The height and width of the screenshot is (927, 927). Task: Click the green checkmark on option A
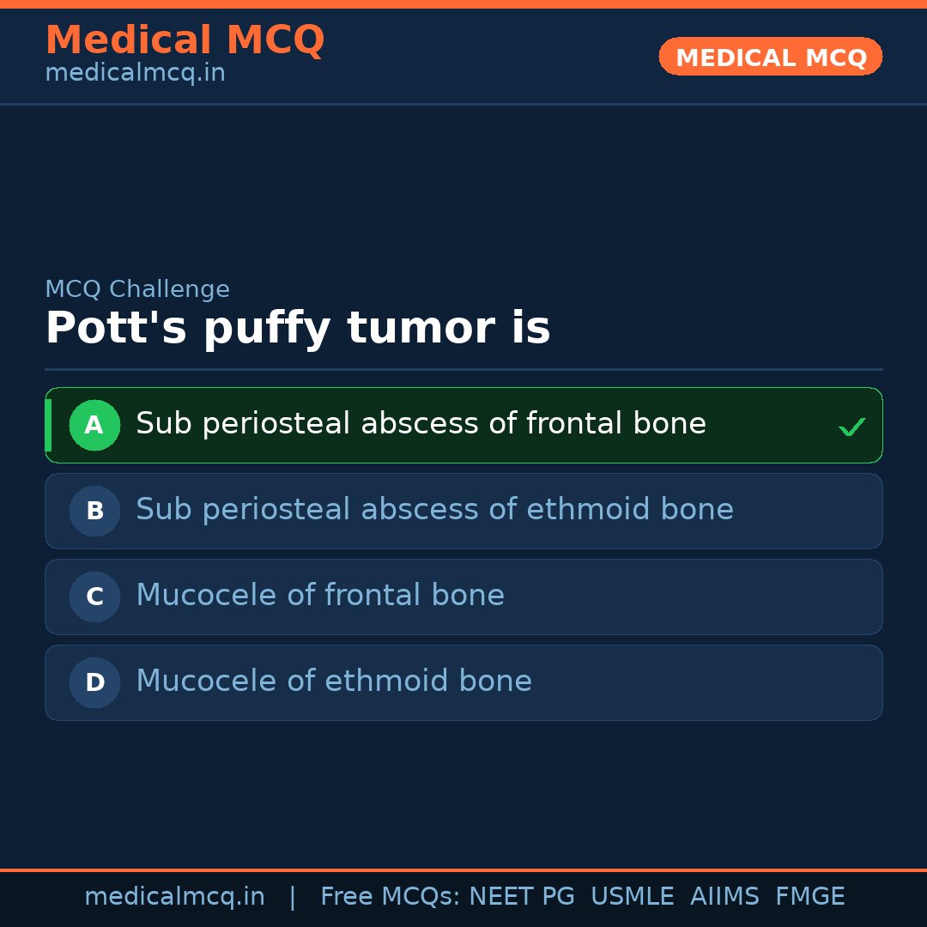851,427
